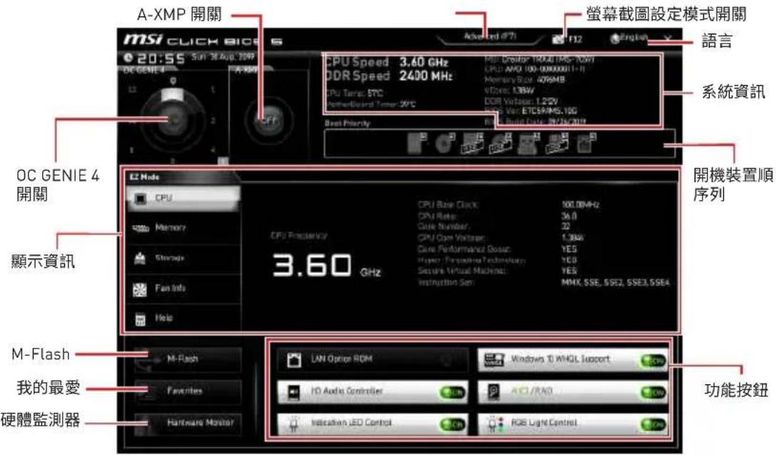This screenshot has height=455, width=776.
Task: Click the "CPU Speed" label
Action: 356,62
